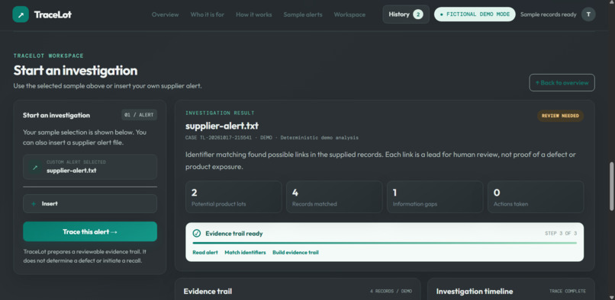
Task: Open the Overview nav item
Action: [x=165, y=14]
